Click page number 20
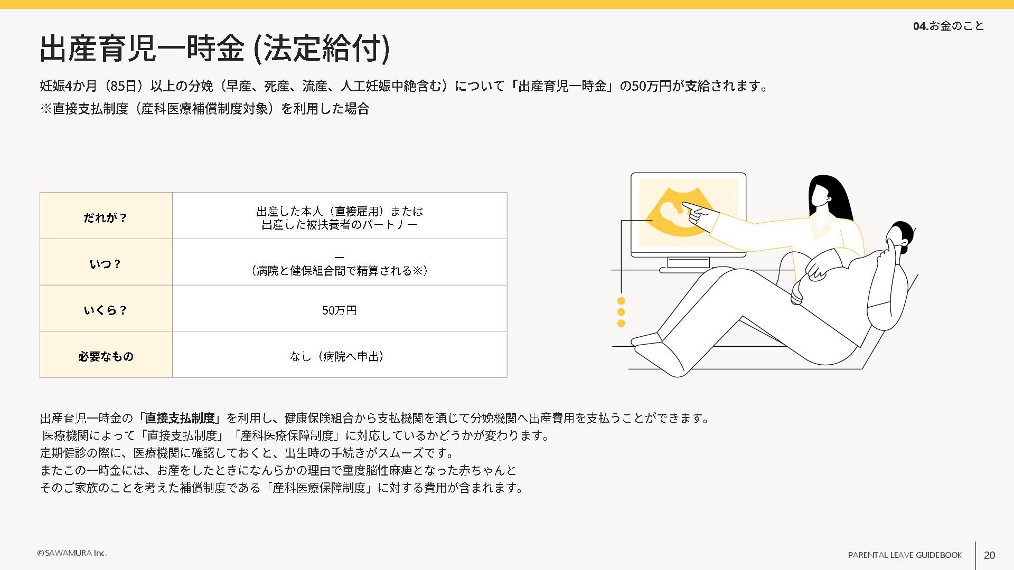 click(989, 555)
